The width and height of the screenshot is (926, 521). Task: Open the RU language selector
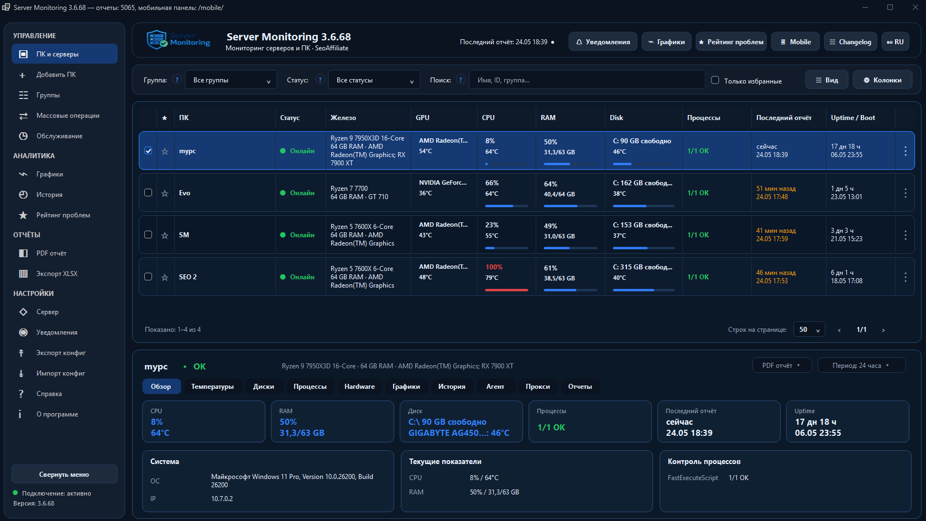(895, 42)
